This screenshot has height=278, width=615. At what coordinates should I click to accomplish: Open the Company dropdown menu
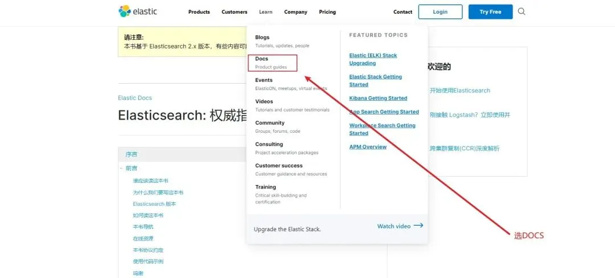[296, 12]
